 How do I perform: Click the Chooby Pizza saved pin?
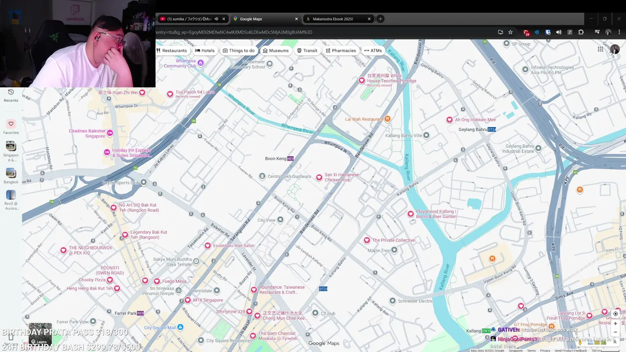click(110, 280)
